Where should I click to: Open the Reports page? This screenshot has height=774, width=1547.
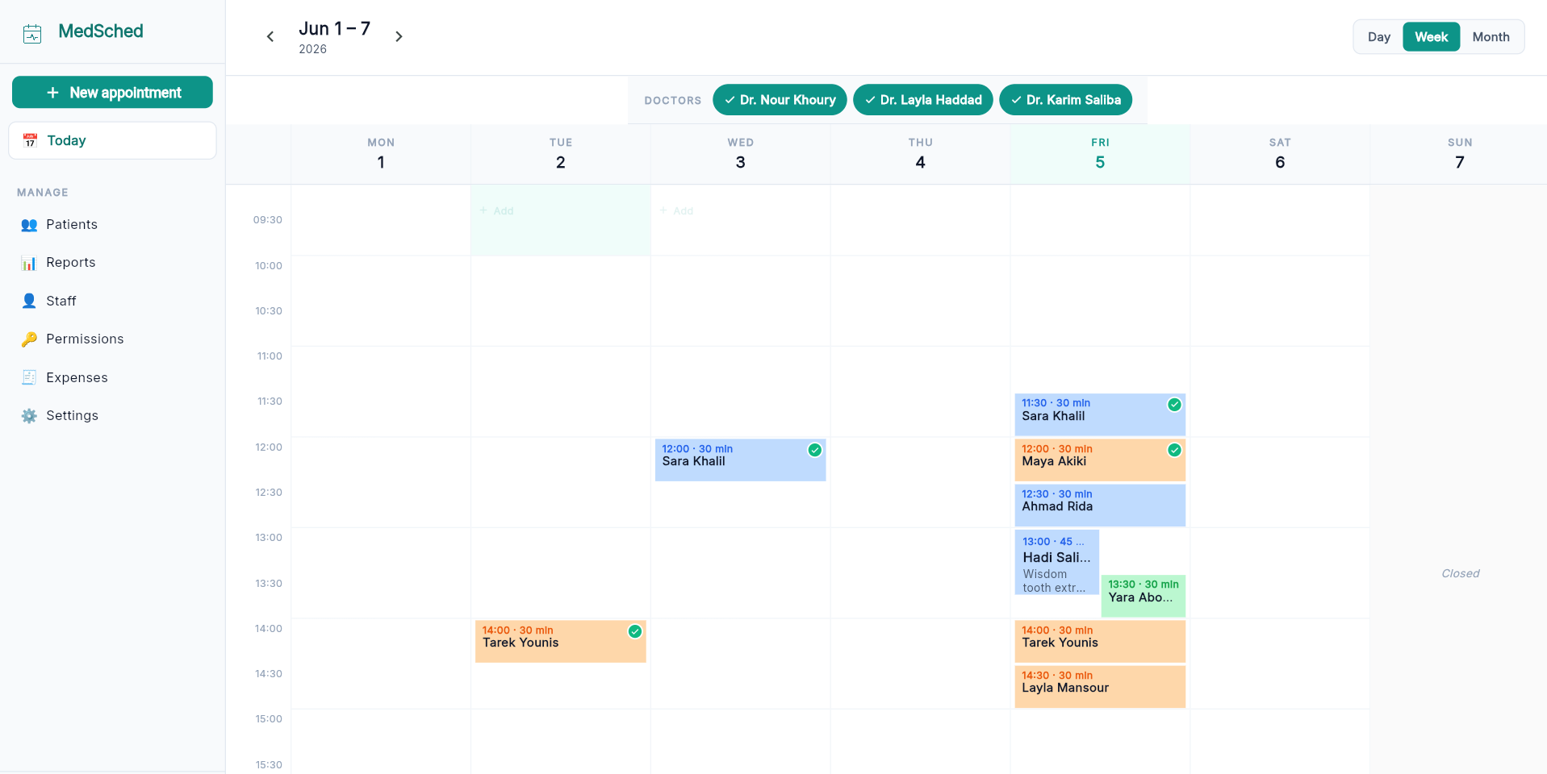click(113, 263)
